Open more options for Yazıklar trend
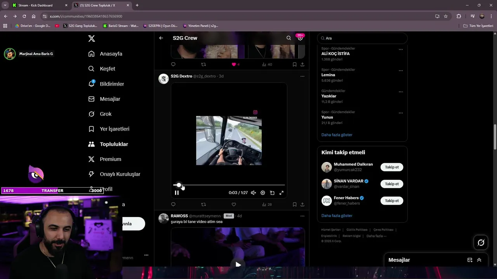 pyautogui.click(x=401, y=92)
